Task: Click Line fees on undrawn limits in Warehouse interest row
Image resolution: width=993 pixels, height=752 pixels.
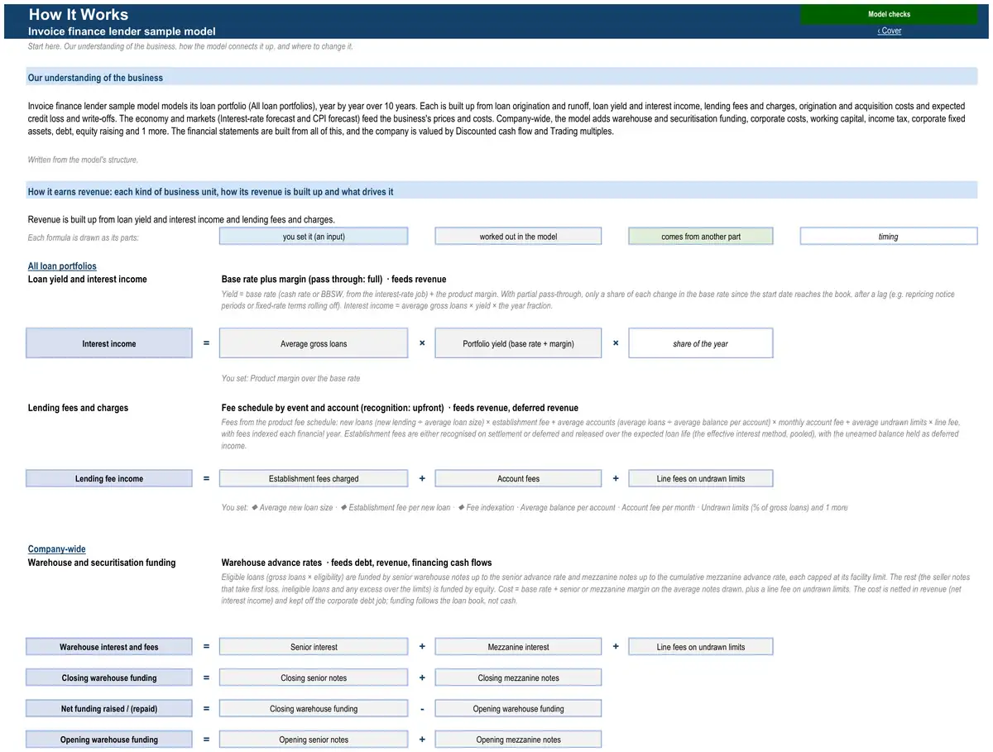Action: 701,647
